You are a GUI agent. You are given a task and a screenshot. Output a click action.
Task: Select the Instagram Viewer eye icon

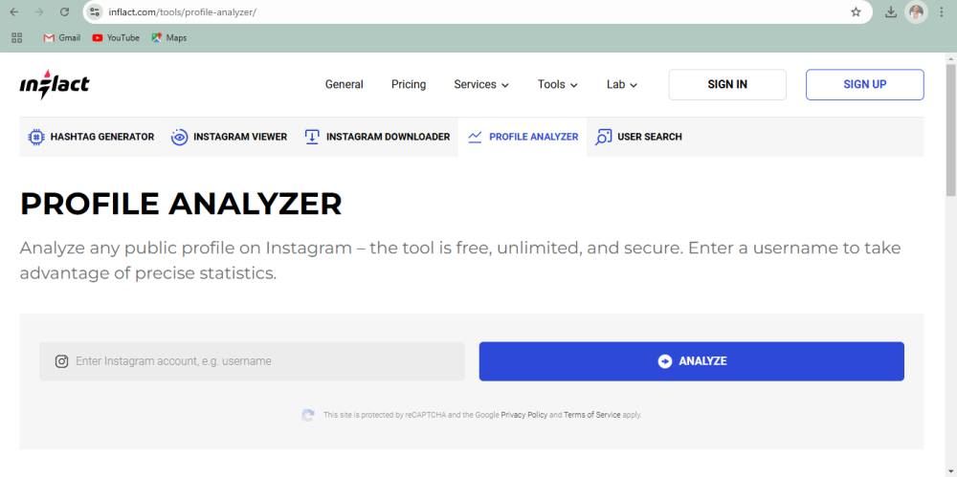[179, 137]
